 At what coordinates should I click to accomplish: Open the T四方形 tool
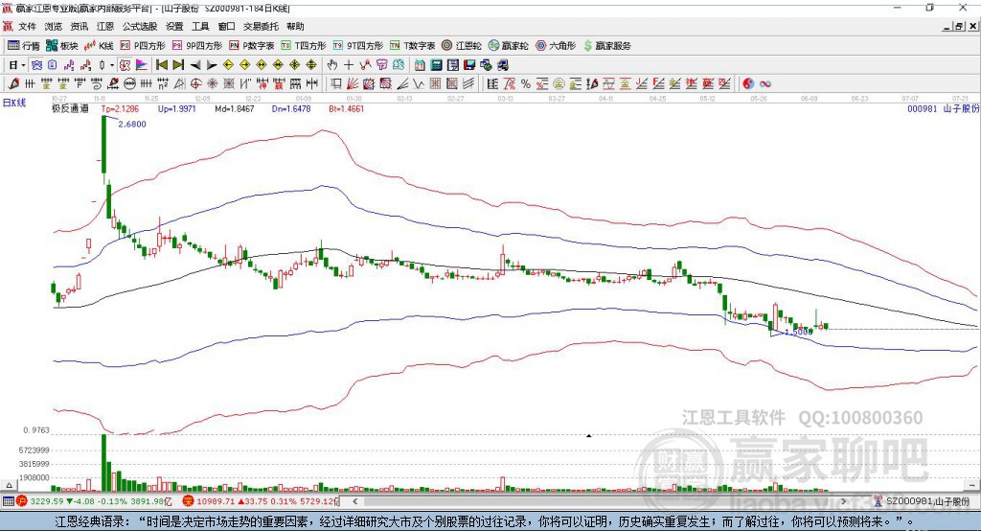click(x=304, y=46)
